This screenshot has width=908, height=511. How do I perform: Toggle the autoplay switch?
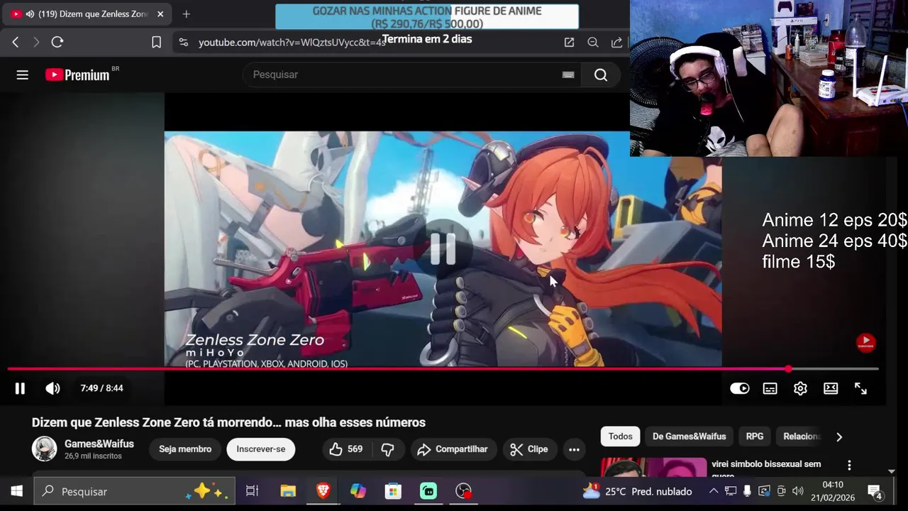click(x=740, y=388)
